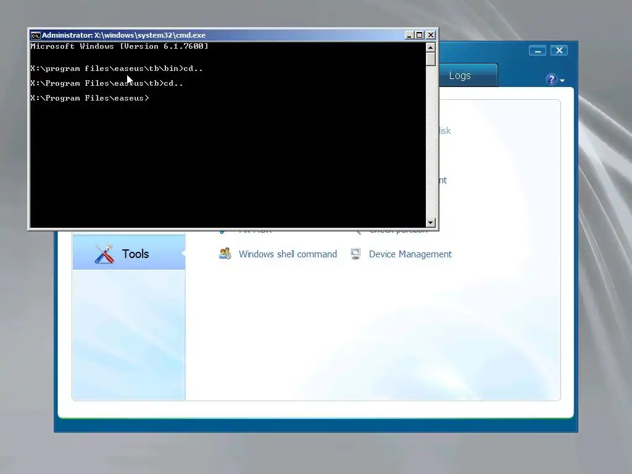Image resolution: width=632 pixels, height=474 pixels.
Task: Click the cmd scrollbar up arrow
Action: (x=430, y=48)
